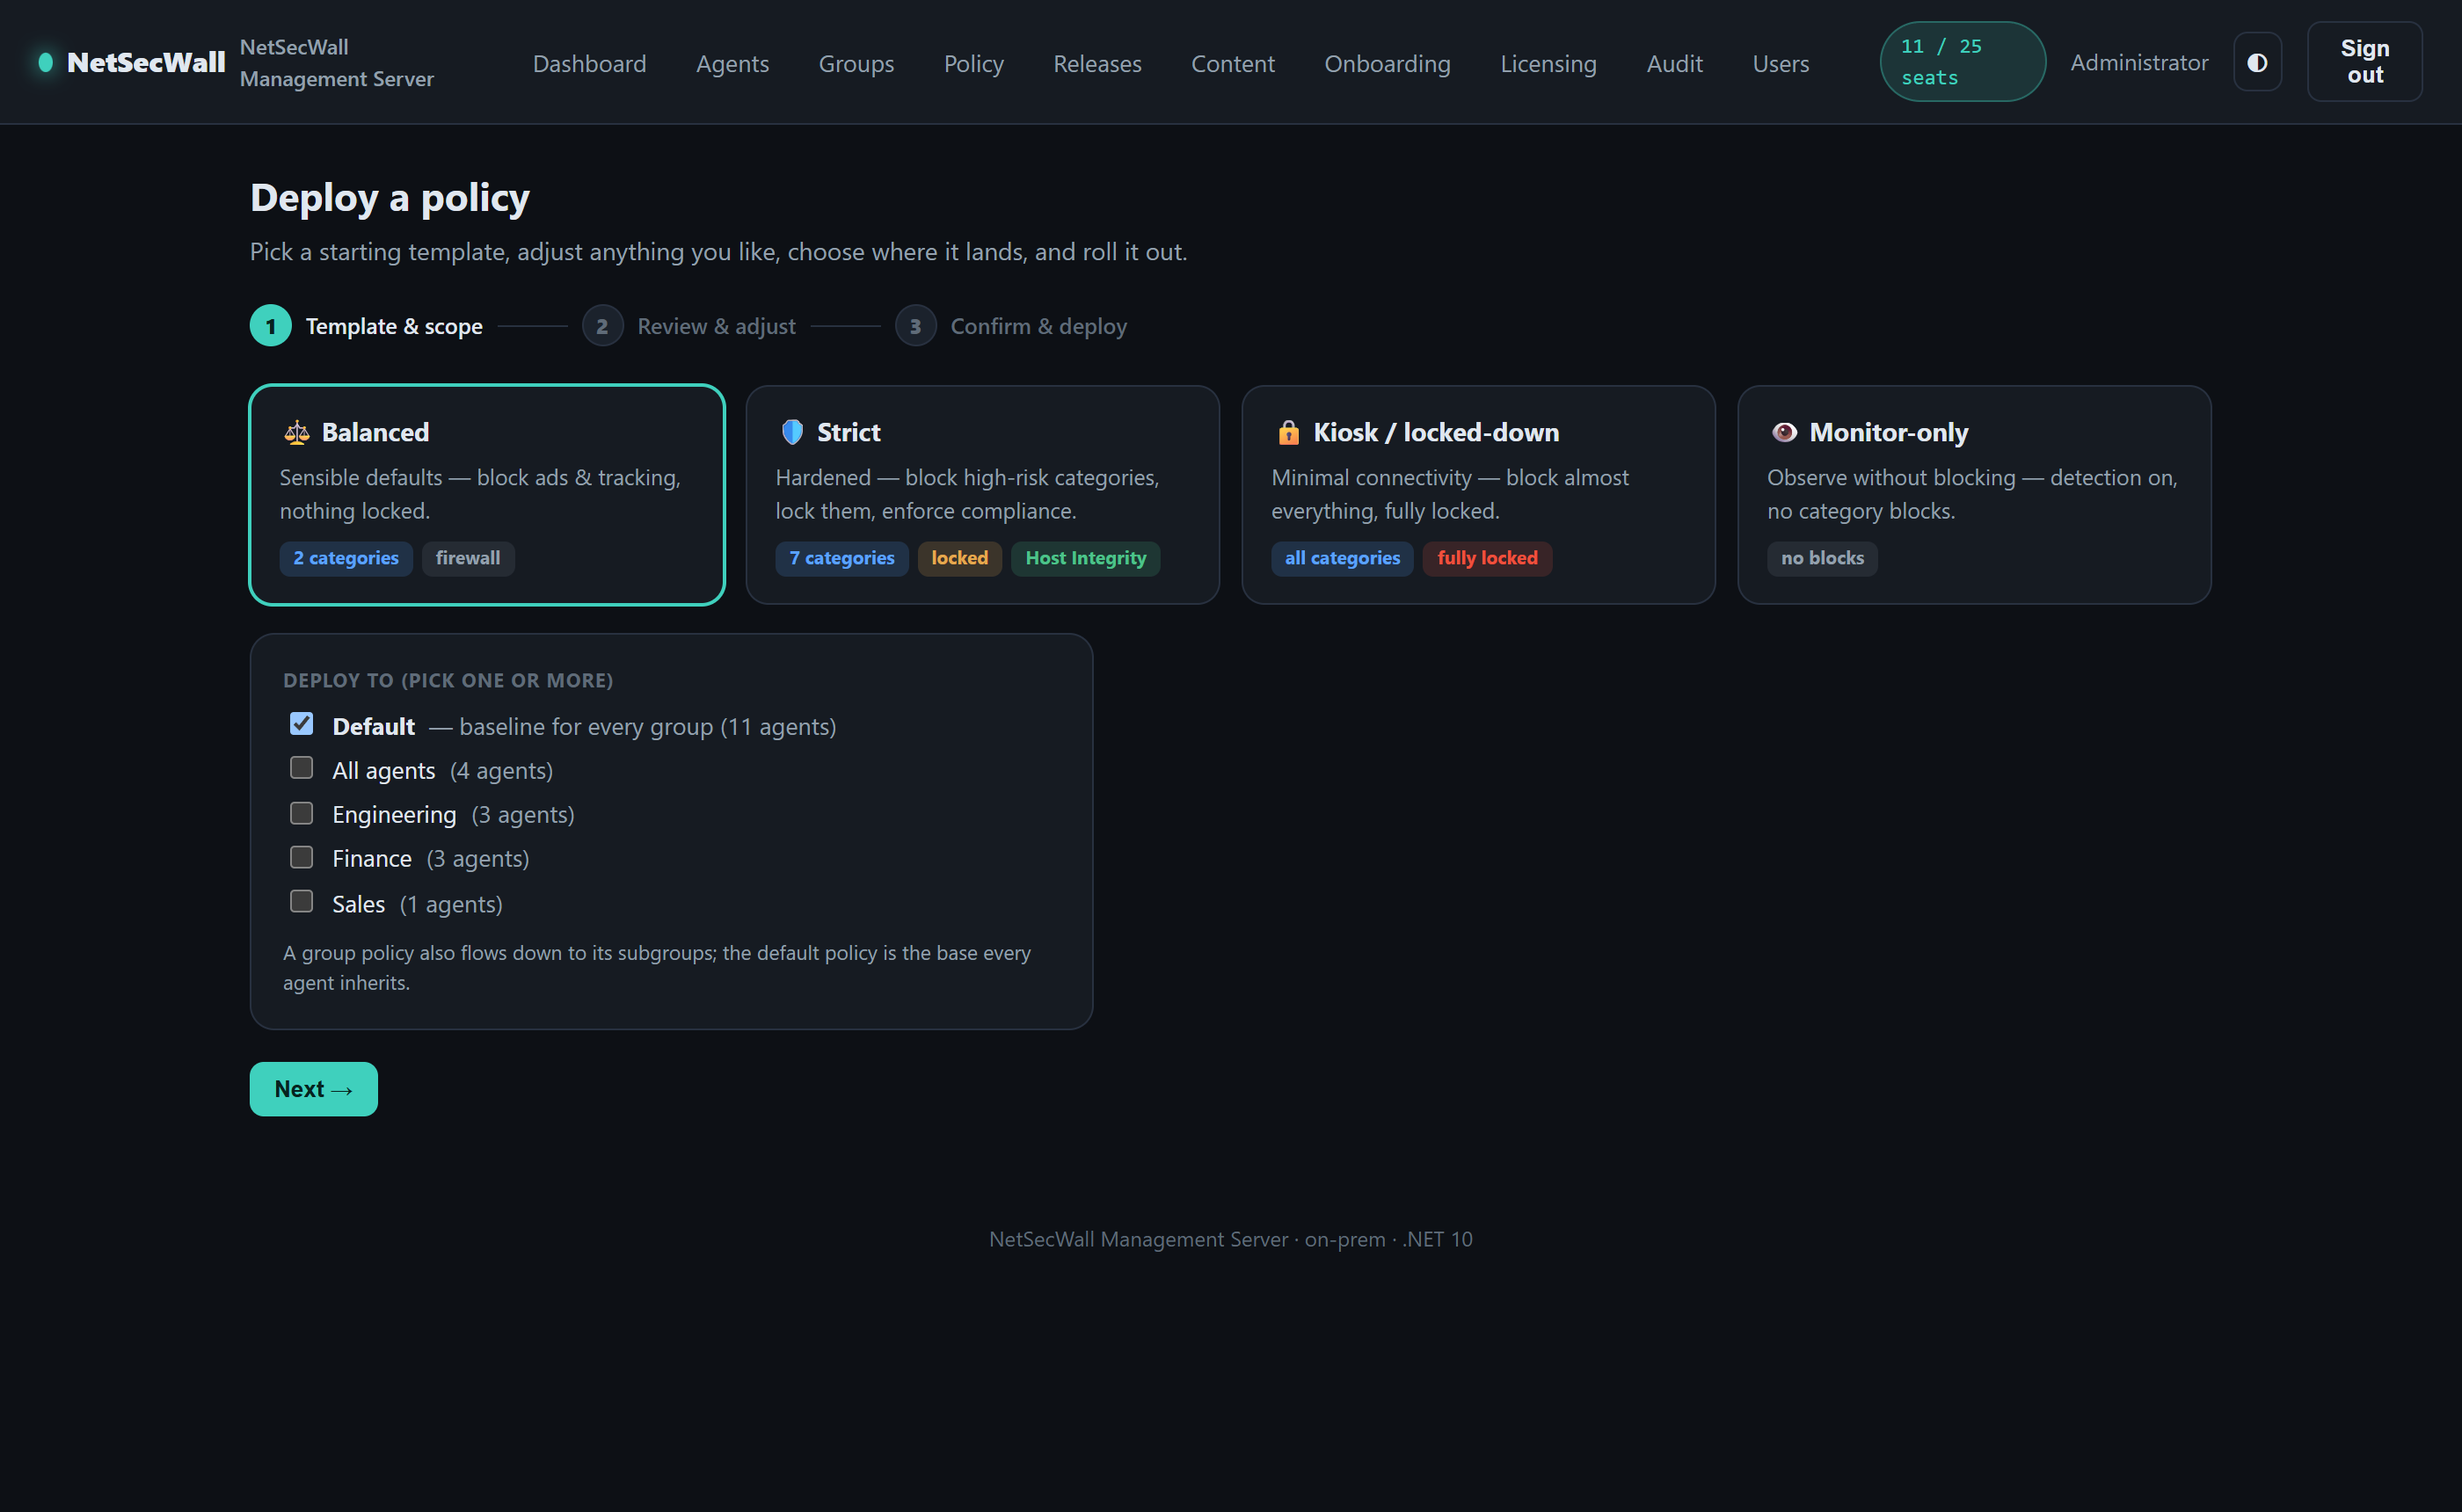Jump to step 3 Confirm & deploy
The height and width of the screenshot is (1512, 2462).
click(x=1011, y=325)
